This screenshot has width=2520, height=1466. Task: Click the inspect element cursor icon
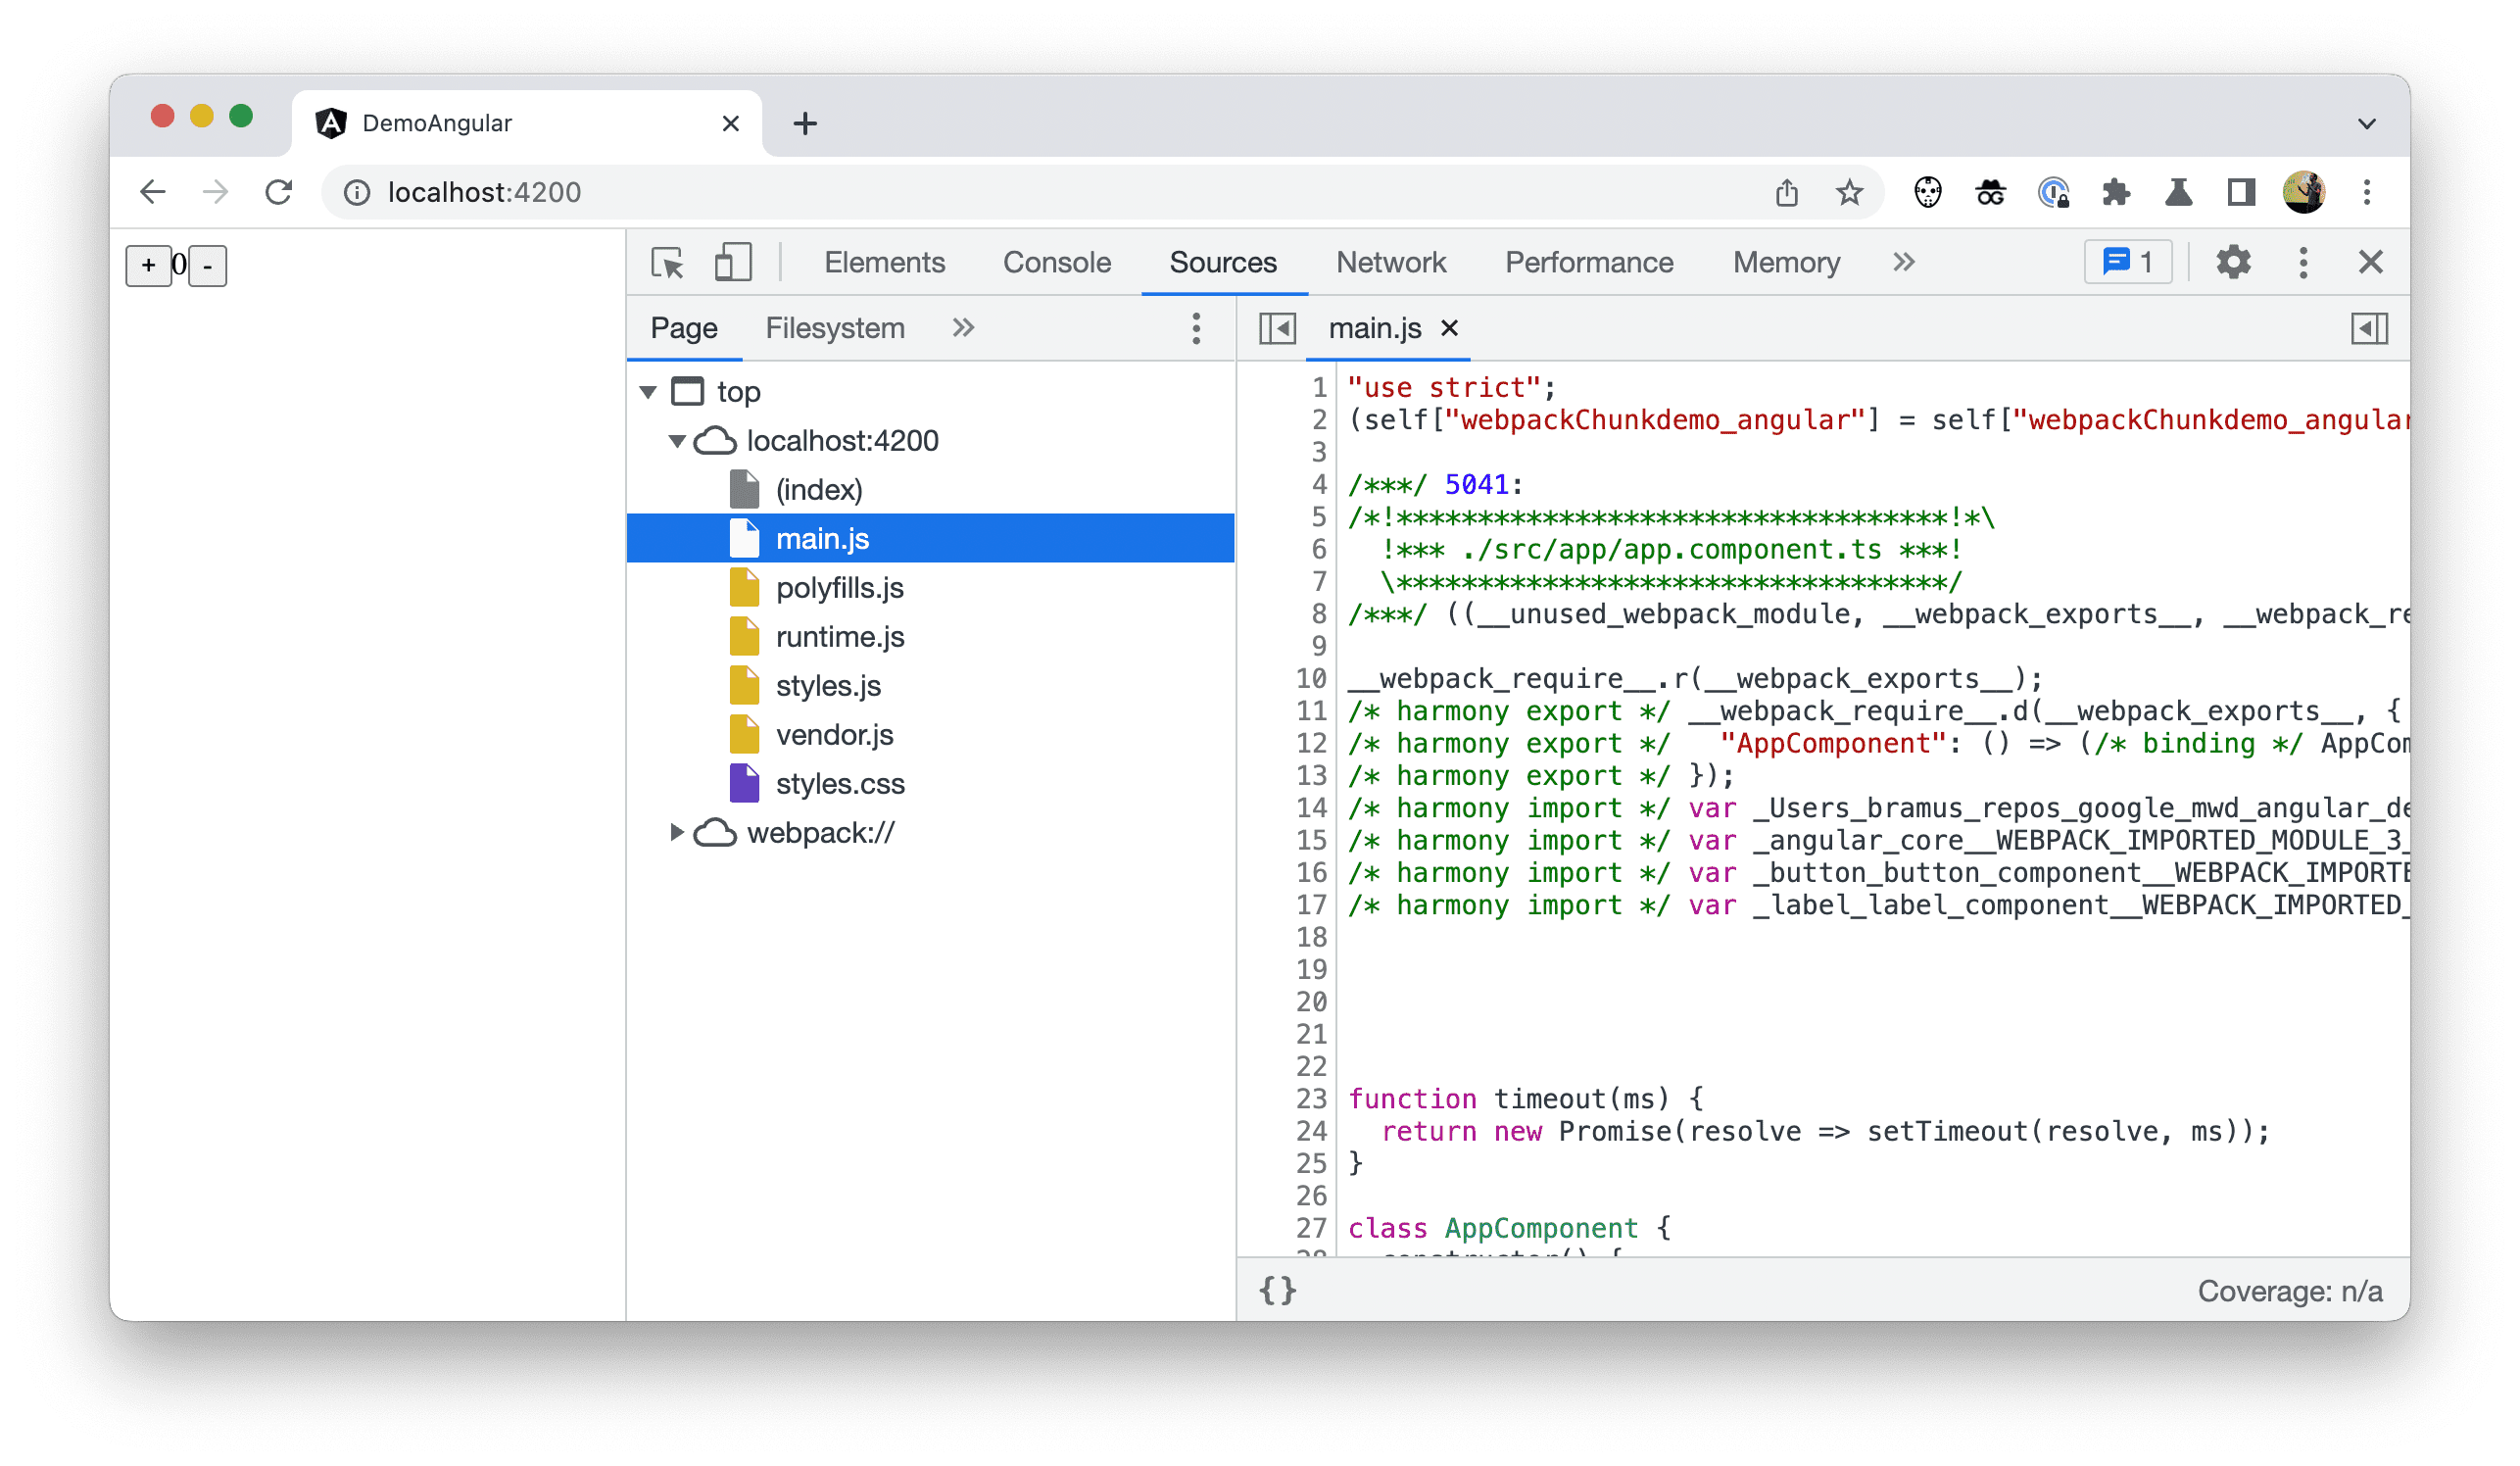[669, 264]
